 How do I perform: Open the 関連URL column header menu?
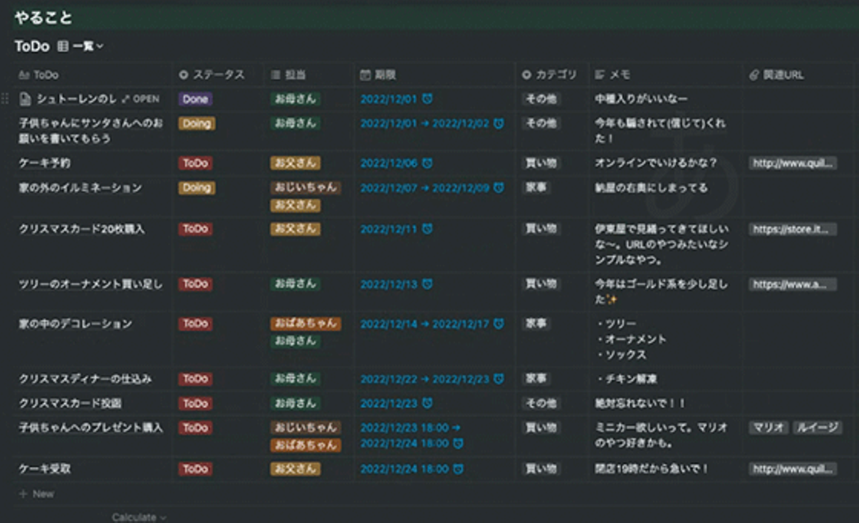click(x=777, y=75)
